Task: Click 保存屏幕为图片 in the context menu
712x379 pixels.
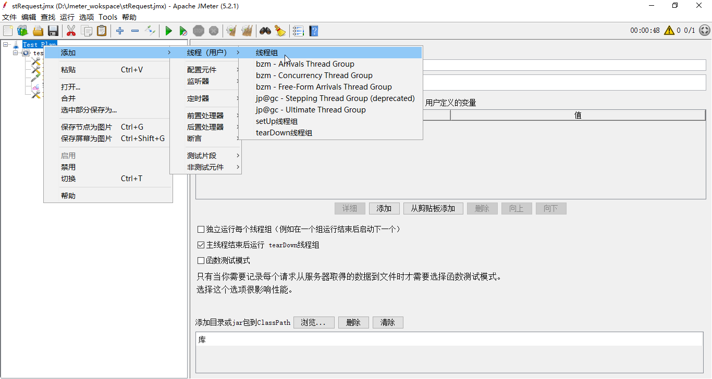Action: tap(108, 138)
